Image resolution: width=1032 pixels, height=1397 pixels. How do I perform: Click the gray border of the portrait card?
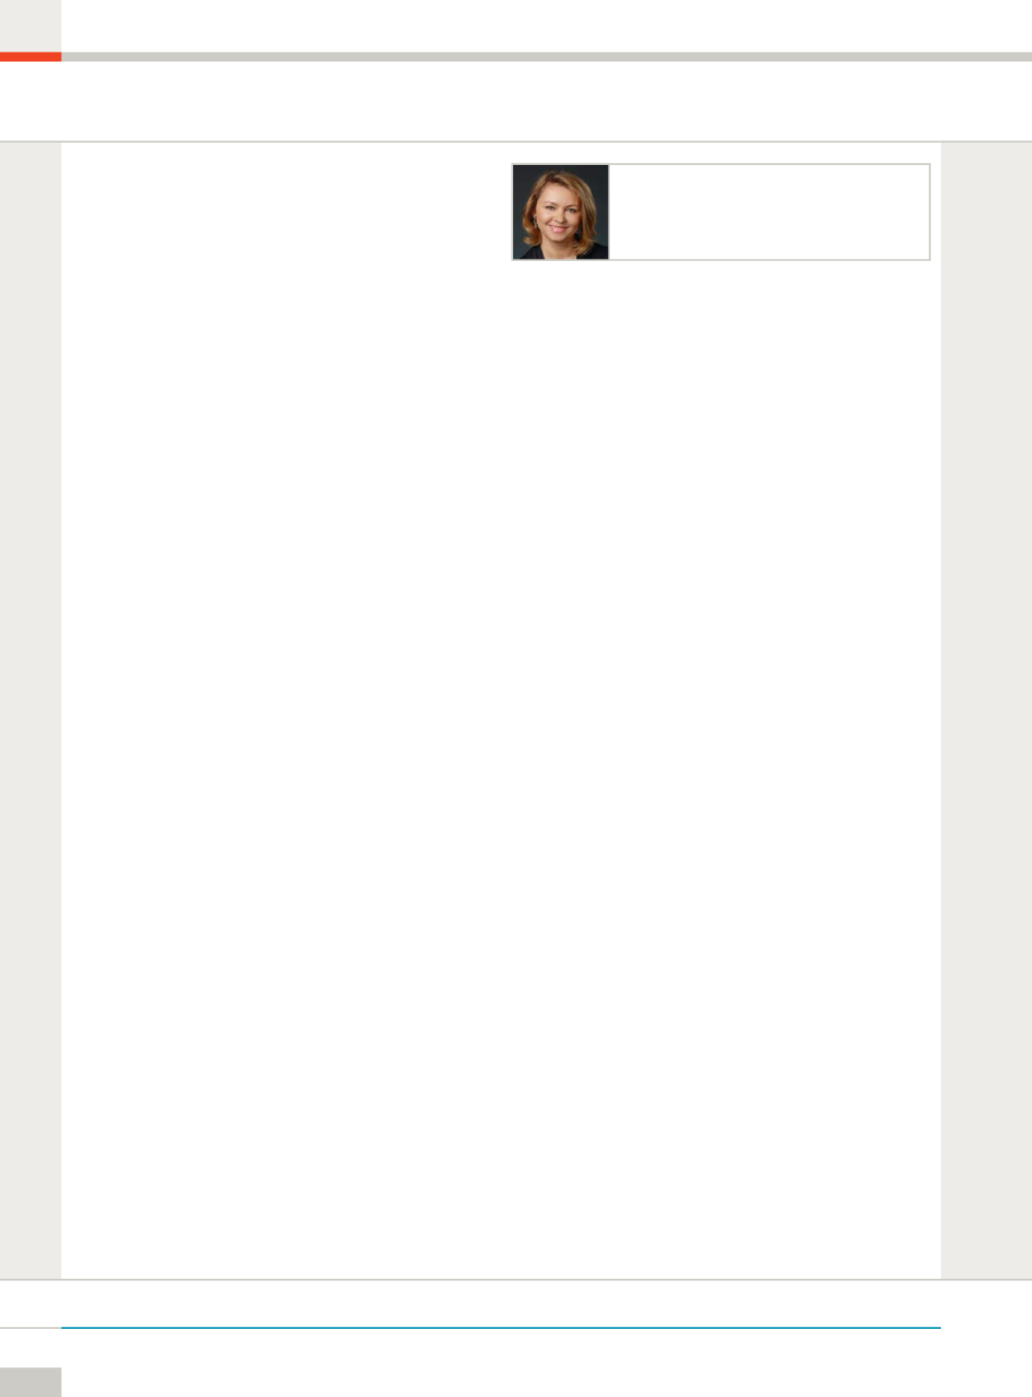click(721, 164)
